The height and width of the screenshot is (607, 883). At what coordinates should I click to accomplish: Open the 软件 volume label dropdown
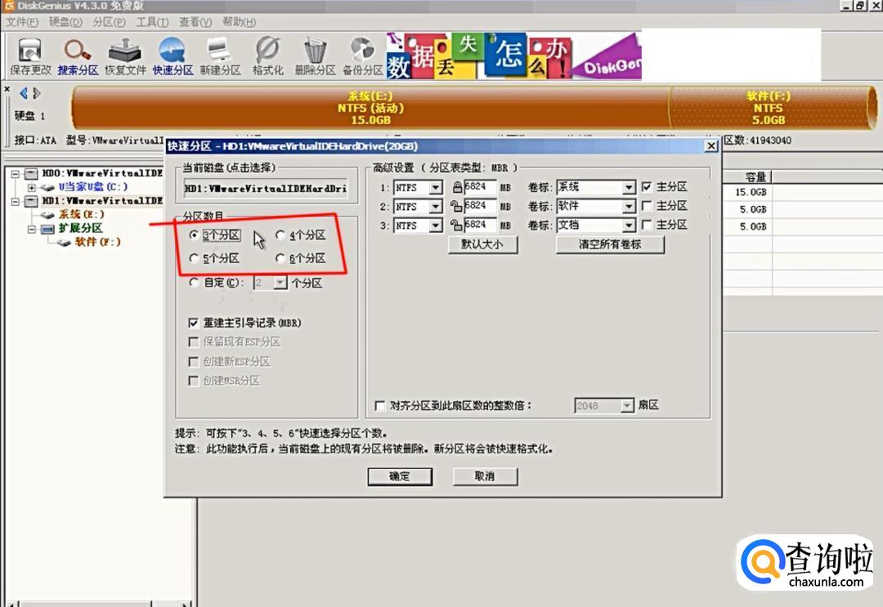coord(629,207)
